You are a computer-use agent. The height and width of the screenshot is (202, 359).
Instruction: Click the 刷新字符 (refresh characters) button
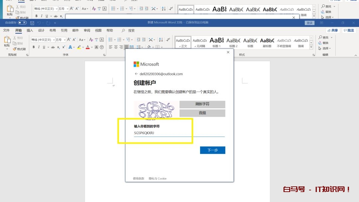coord(202,104)
